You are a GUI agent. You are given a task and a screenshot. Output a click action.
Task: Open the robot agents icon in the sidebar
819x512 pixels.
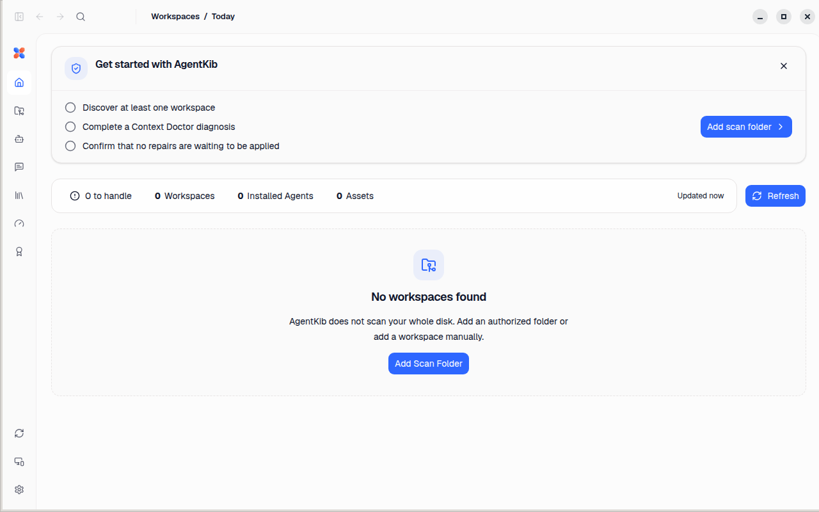pos(19,139)
